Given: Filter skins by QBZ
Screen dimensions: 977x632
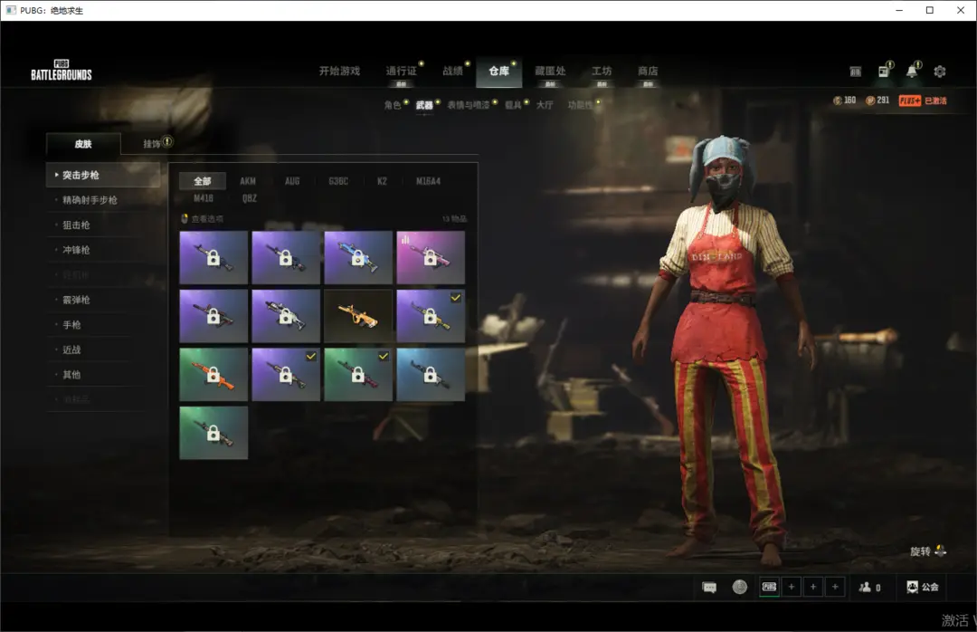Looking at the screenshot, I should click(x=250, y=198).
